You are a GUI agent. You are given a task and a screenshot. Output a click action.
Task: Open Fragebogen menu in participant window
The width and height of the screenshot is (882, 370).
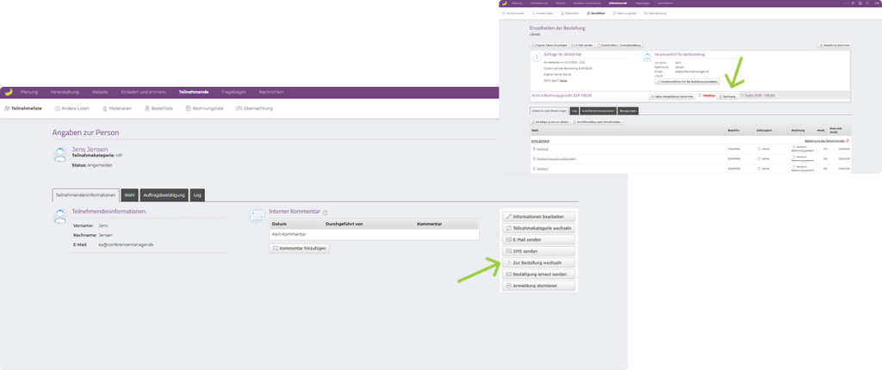pyautogui.click(x=234, y=92)
